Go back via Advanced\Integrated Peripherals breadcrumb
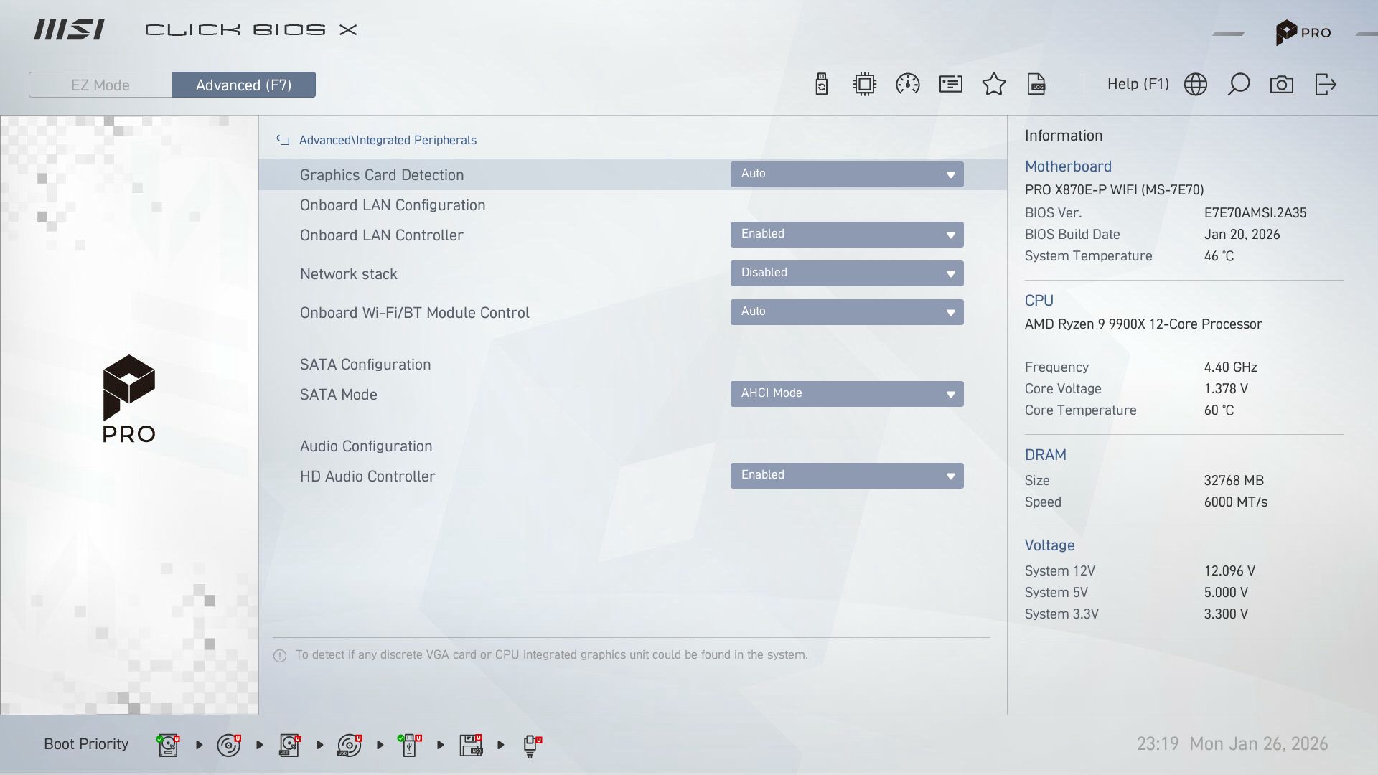The image size is (1378, 775). 283,141
